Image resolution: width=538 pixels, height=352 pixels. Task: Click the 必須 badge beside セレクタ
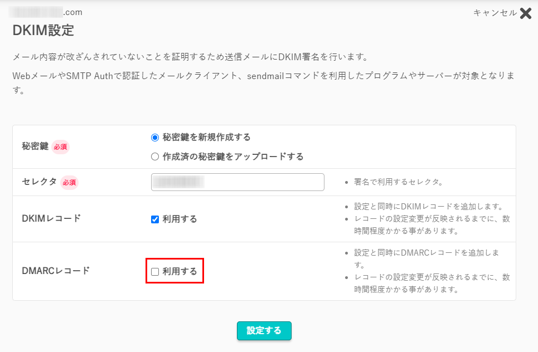(69, 182)
